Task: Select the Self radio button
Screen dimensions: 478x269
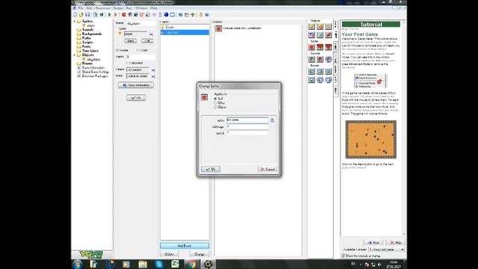Action: point(215,99)
